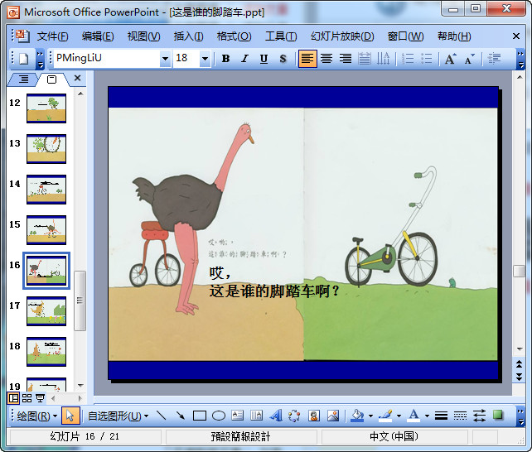This screenshot has width=532, height=452.
Task: Toggle Underline formatting
Action: click(x=264, y=59)
